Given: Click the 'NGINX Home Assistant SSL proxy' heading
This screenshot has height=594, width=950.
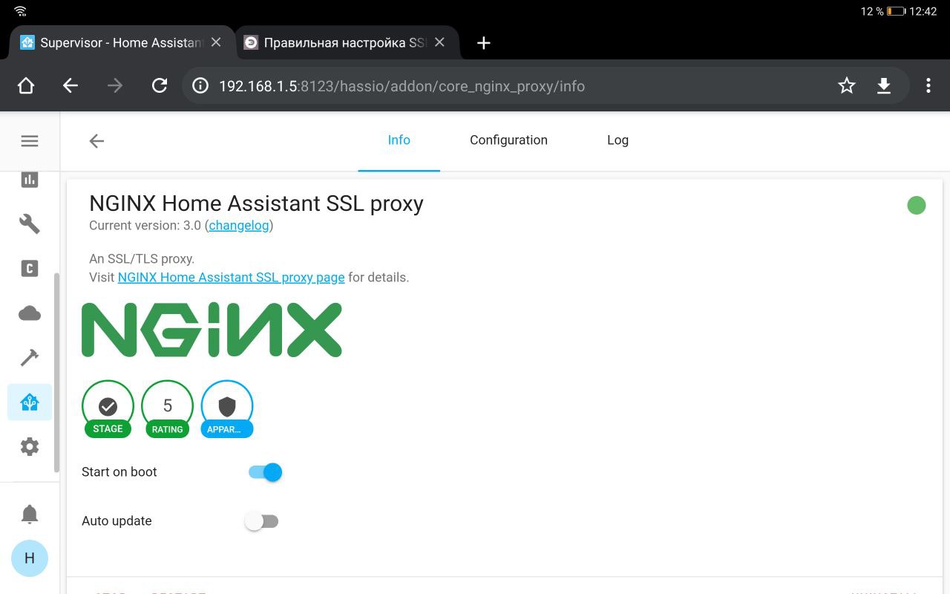Looking at the screenshot, I should tap(256, 203).
